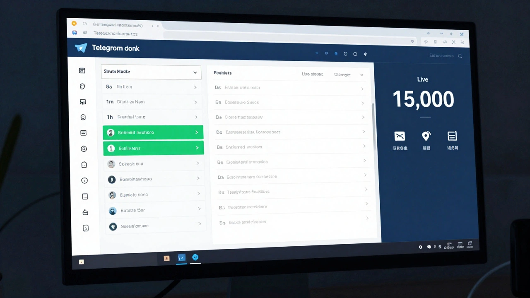Select the '1h' list item
The width and height of the screenshot is (530, 298).
click(152, 117)
